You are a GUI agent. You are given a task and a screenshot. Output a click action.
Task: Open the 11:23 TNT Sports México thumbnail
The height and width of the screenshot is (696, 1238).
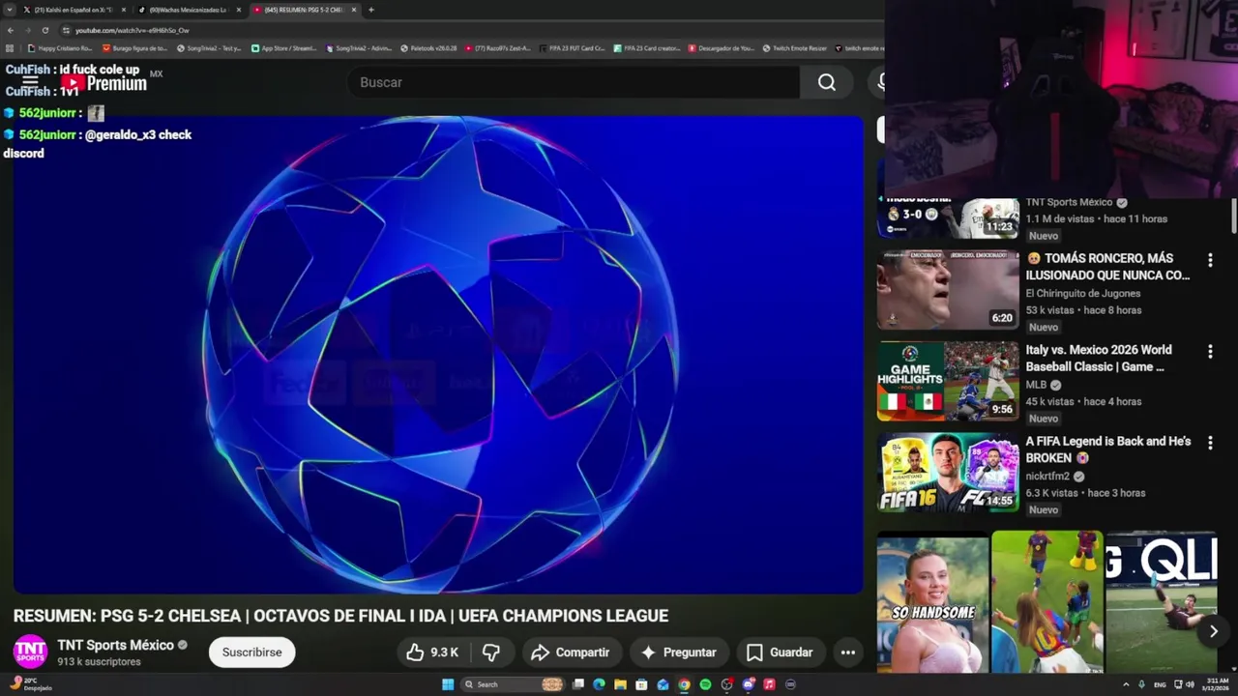tap(948, 218)
